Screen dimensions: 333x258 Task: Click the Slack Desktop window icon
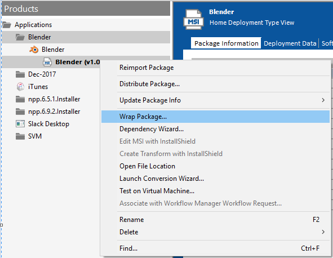coord(20,124)
